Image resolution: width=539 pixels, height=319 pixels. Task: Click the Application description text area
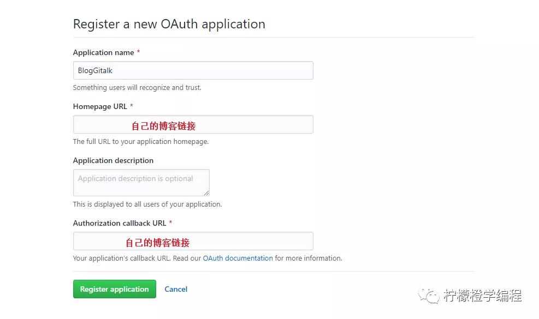point(141,182)
